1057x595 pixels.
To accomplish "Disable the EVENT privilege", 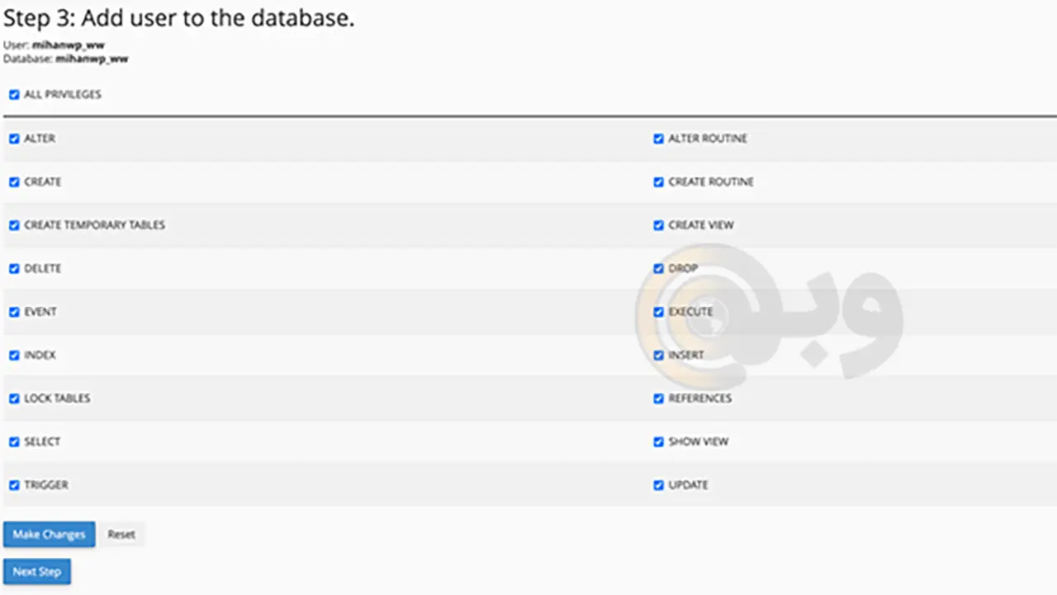I will click(14, 312).
